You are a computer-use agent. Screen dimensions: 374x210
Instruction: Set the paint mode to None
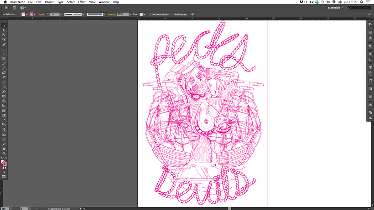point(6,168)
